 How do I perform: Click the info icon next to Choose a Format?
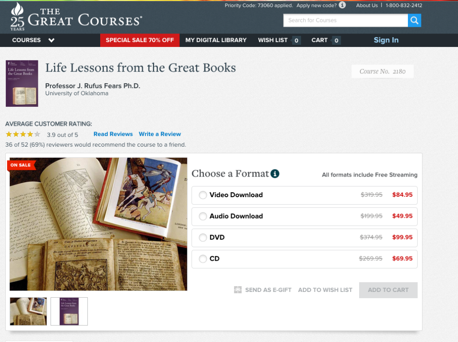(275, 173)
